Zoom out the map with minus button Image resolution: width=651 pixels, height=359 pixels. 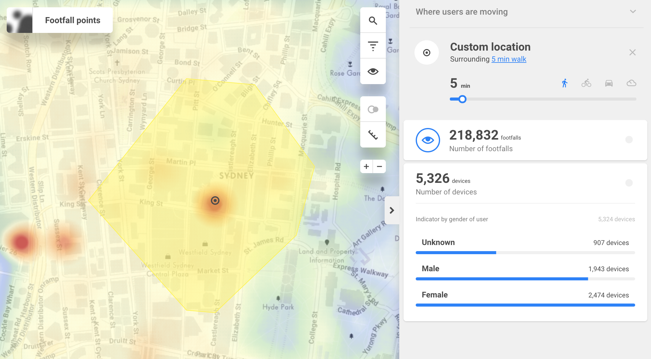click(379, 166)
